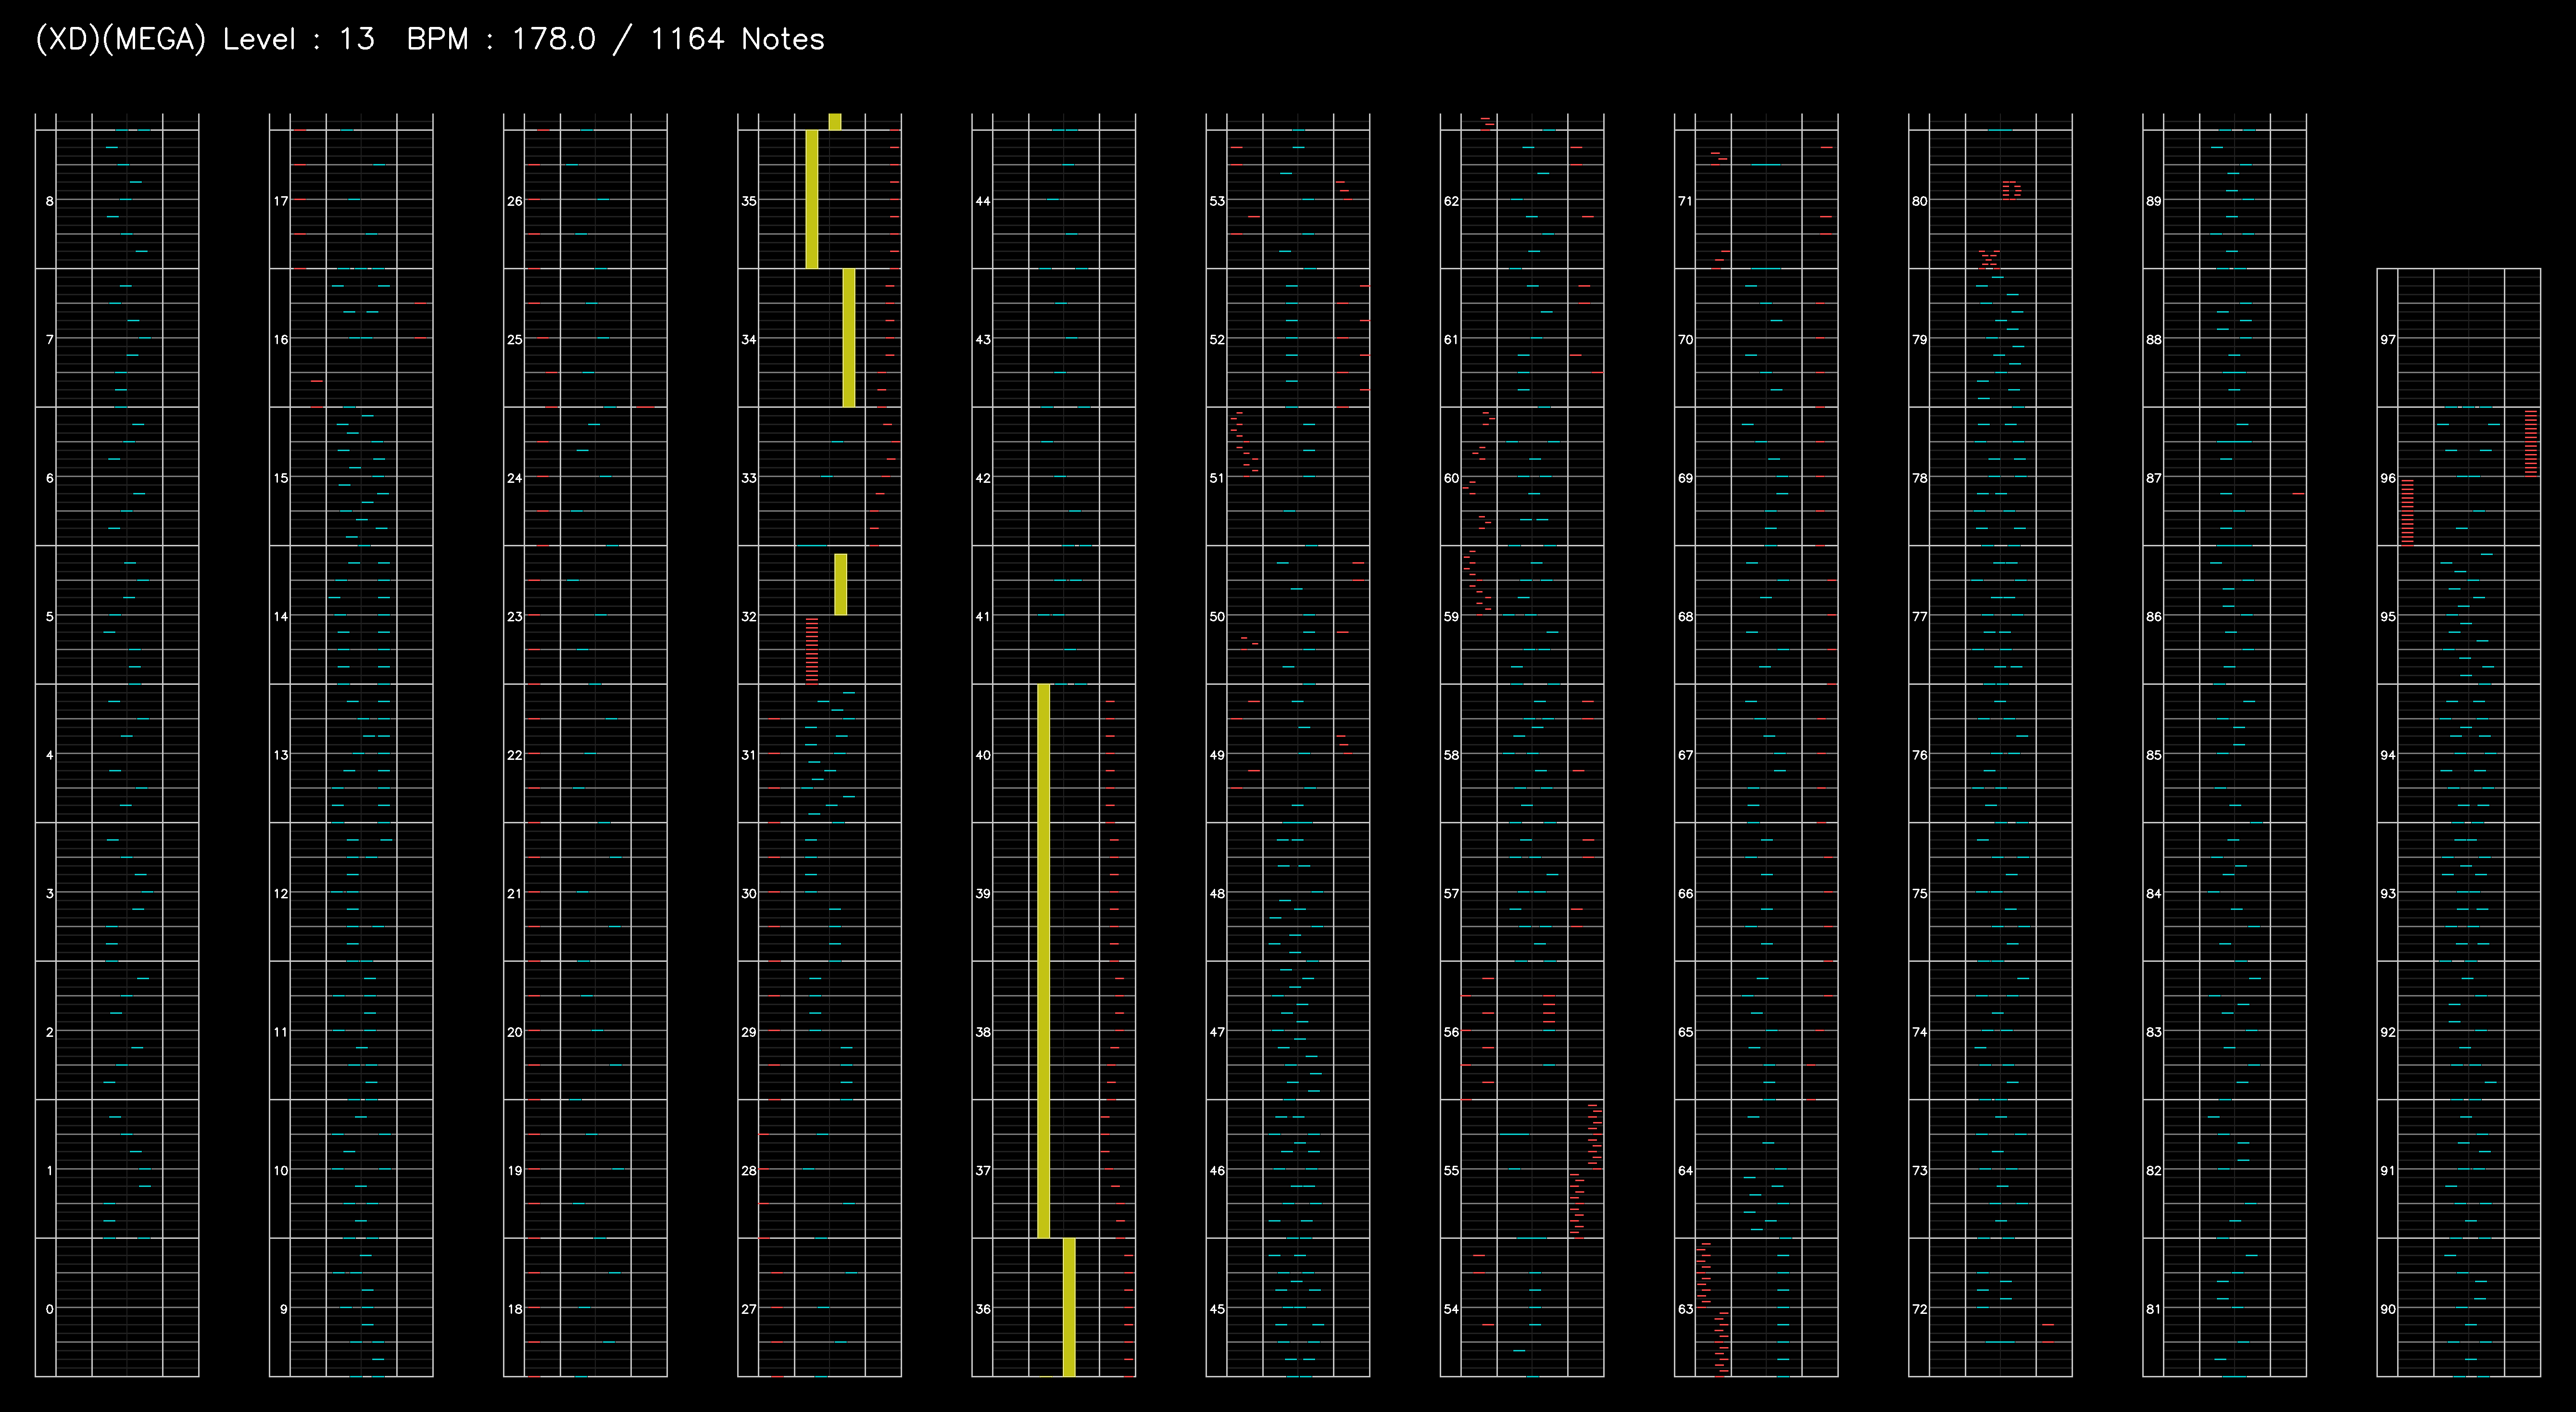Select measure number 58 label
Image resolution: width=2576 pixels, height=1412 pixels.
pos(1451,755)
